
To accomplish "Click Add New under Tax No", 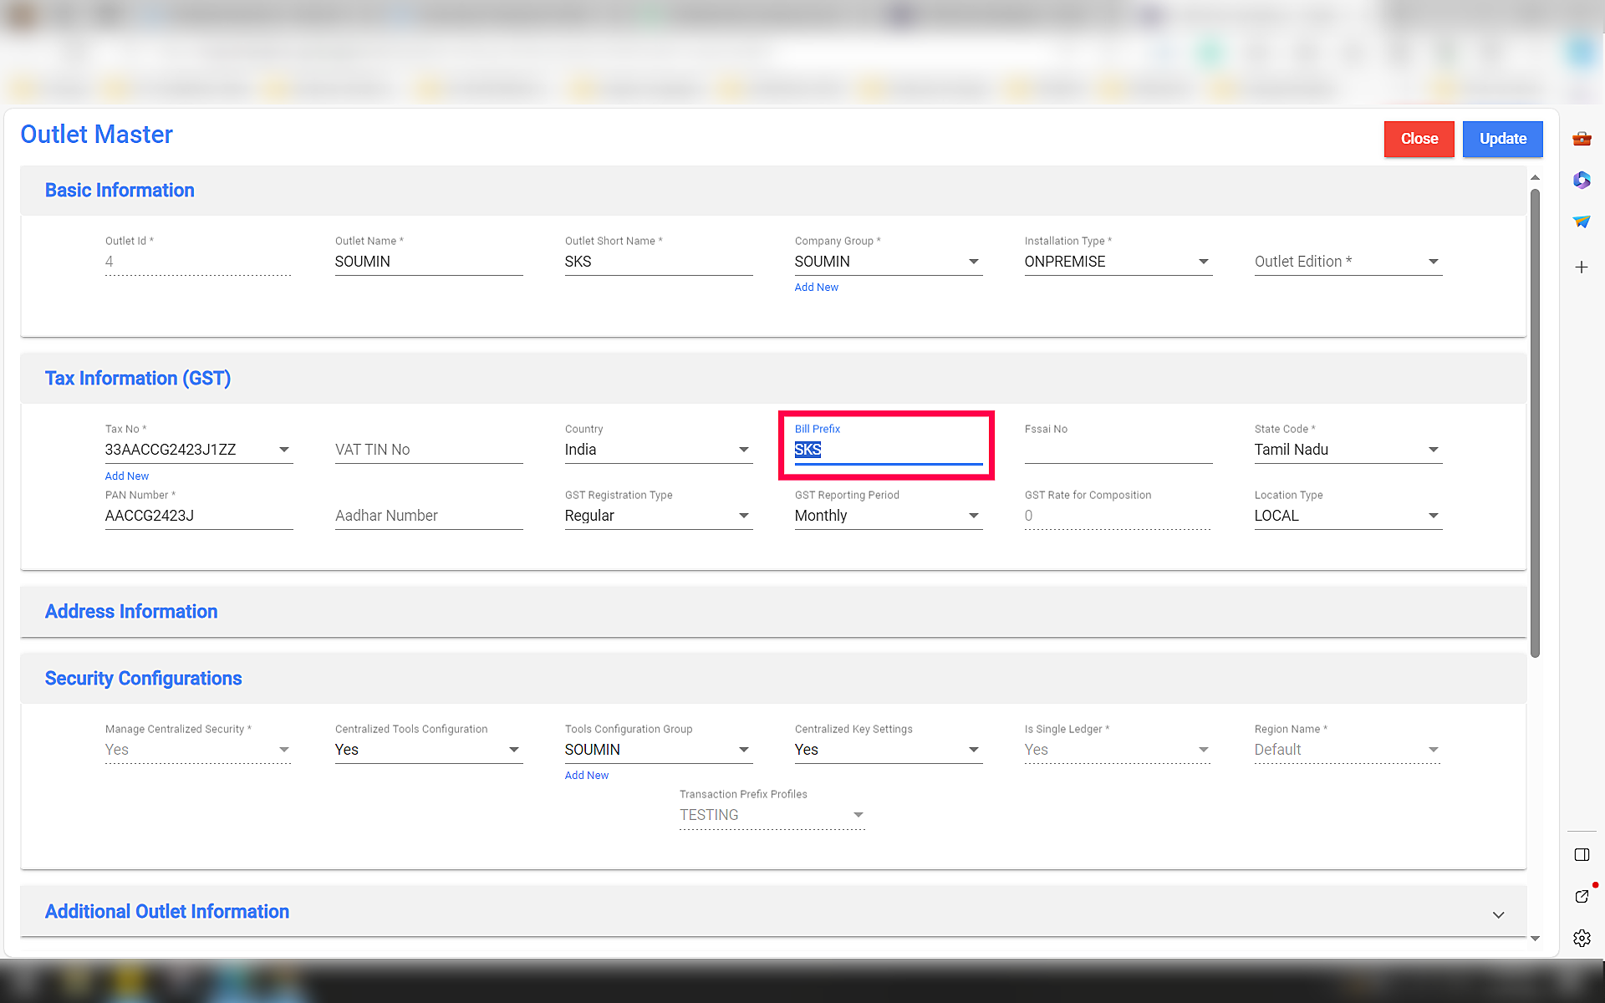I will pyautogui.click(x=127, y=476).
